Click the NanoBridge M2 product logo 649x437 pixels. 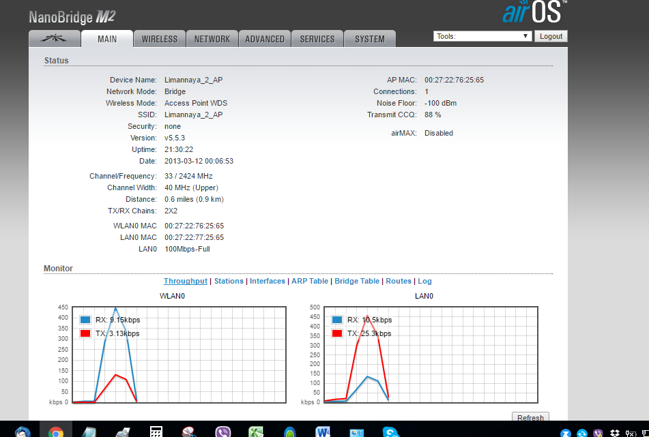(72, 17)
